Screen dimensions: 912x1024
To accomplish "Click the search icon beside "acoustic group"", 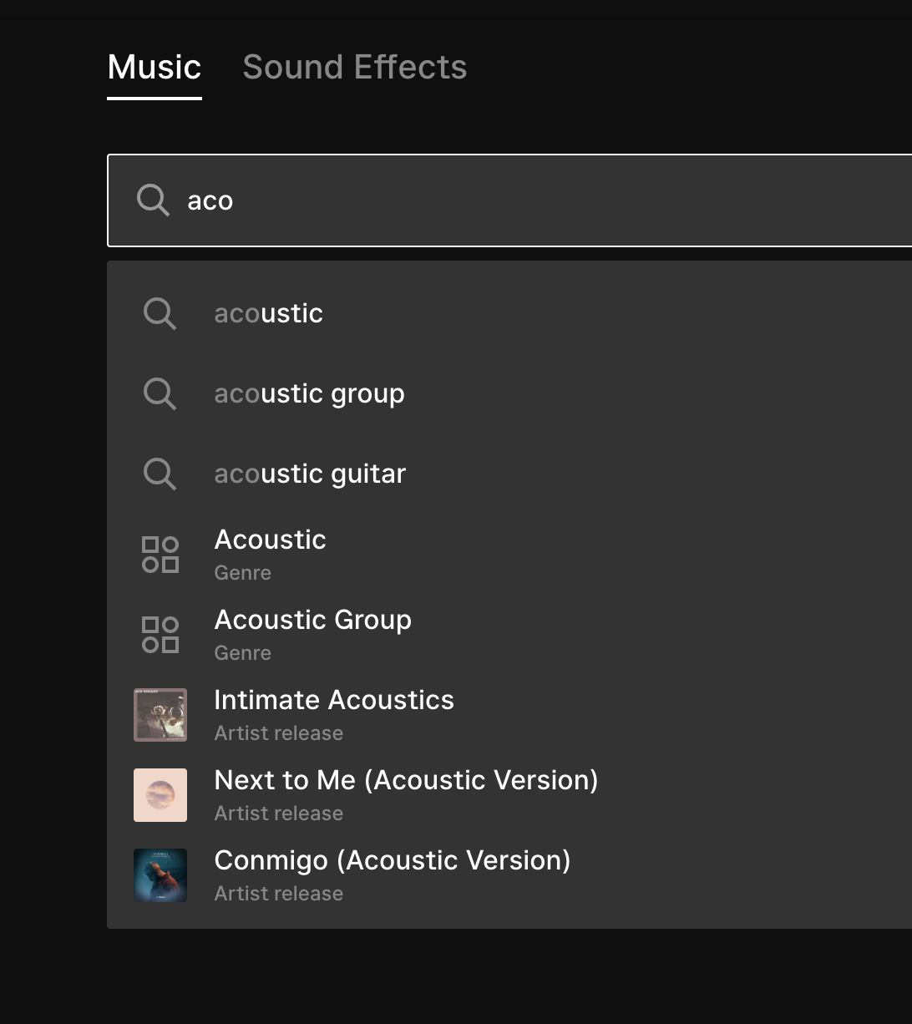I will click(160, 393).
